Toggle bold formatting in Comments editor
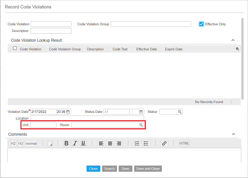 tap(66, 143)
